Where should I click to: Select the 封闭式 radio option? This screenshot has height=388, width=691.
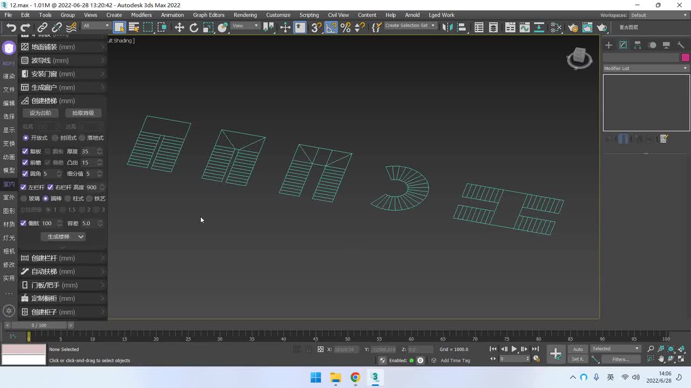[x=55, y=138]
